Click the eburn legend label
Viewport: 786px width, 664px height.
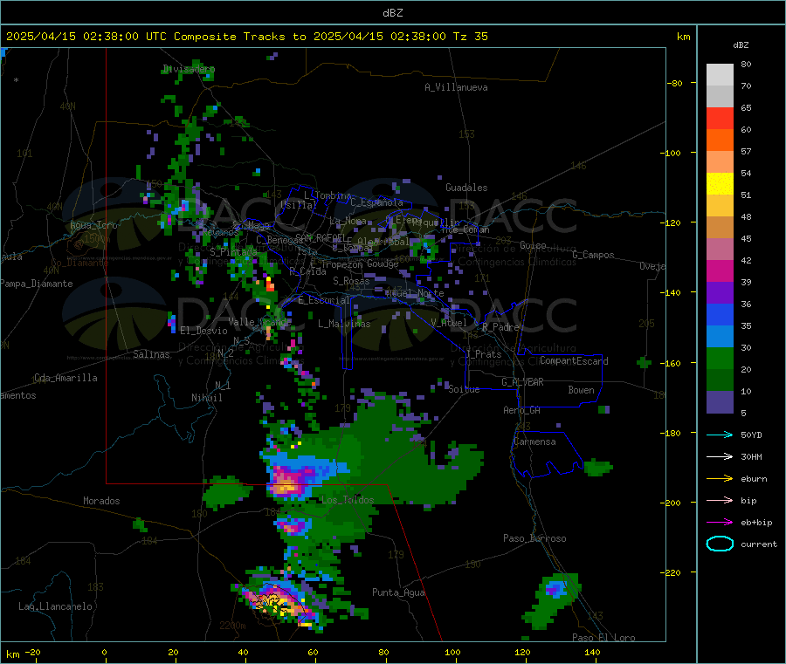(754, 479)
